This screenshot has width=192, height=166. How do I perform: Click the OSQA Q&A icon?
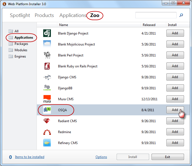(x=47, y=110)
